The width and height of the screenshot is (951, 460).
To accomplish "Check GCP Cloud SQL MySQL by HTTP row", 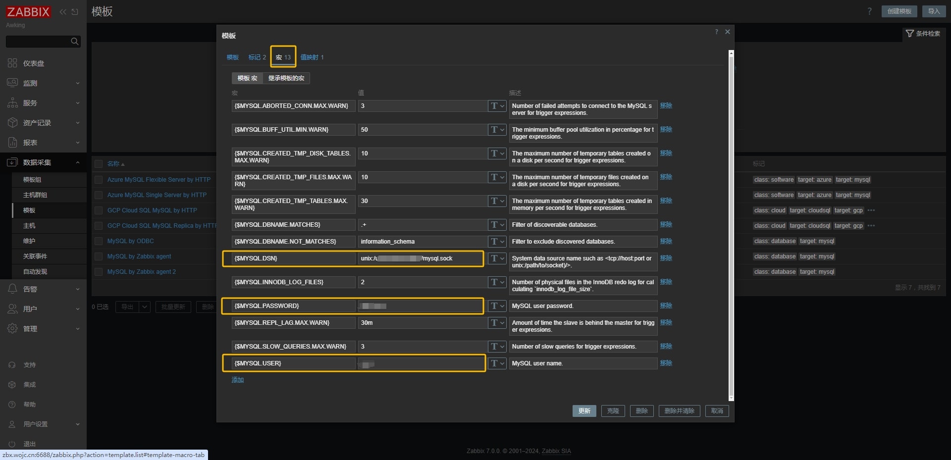I will tap(99, 210).
